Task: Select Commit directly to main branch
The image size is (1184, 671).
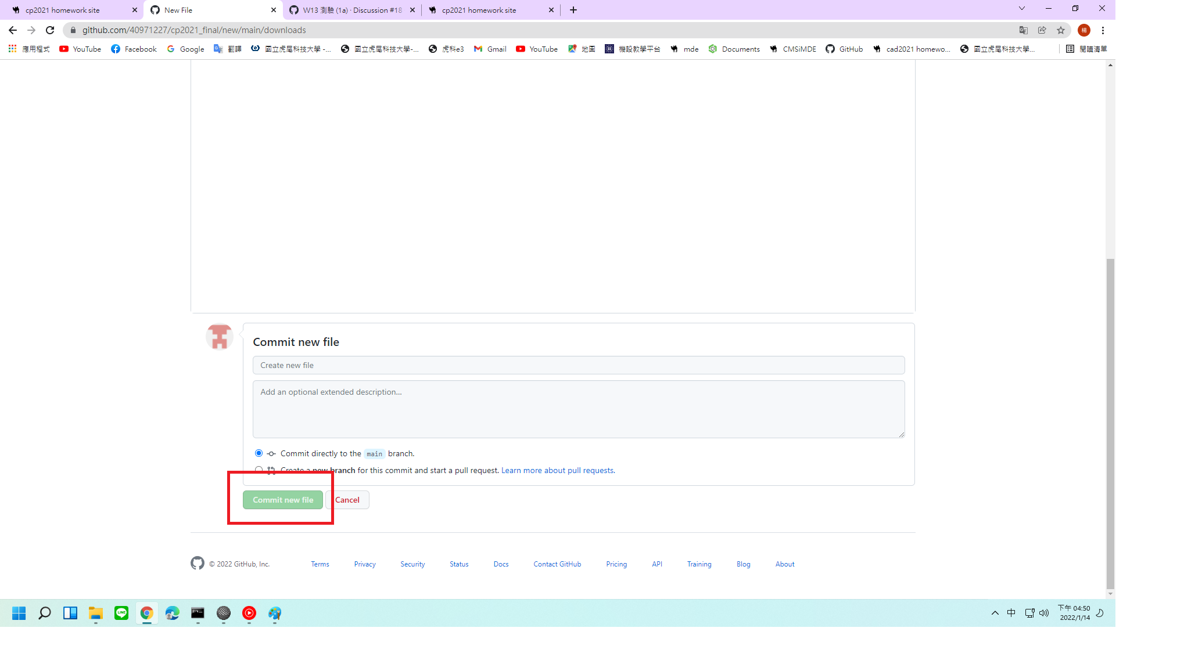Action: (259, 453)
